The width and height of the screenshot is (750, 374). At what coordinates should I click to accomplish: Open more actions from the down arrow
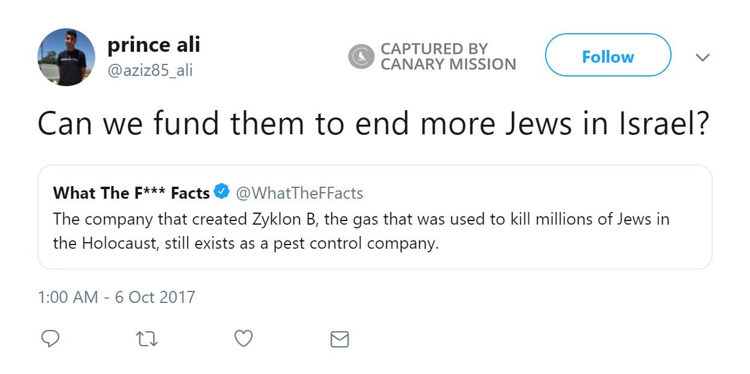click(x=703, y=57)
